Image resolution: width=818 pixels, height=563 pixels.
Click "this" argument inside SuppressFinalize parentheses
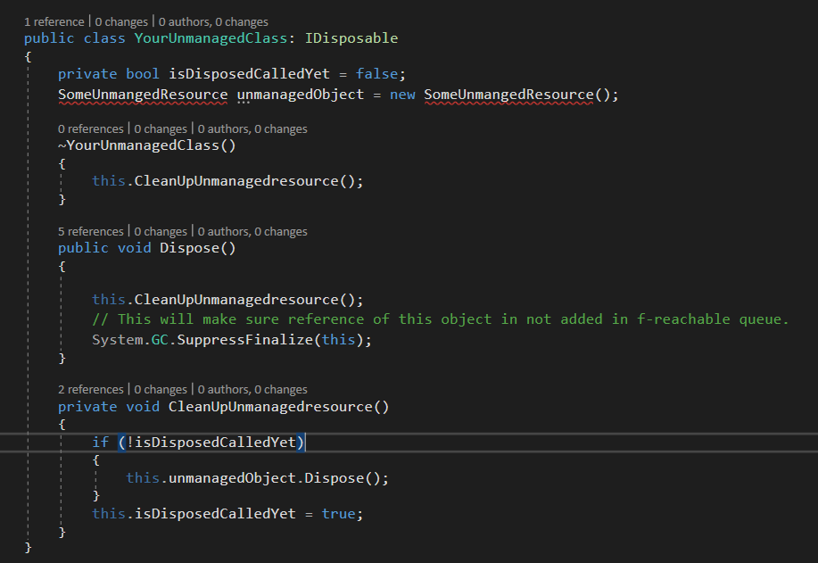(x=338, y=340)
